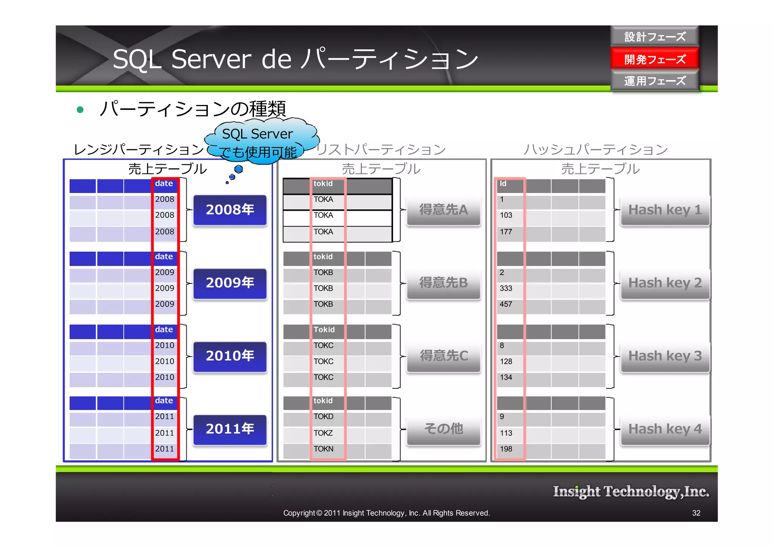The width and height of the screenshot is (774, 547).
Task: Click the hash id cell 128
Action: (x=510, y=363)
